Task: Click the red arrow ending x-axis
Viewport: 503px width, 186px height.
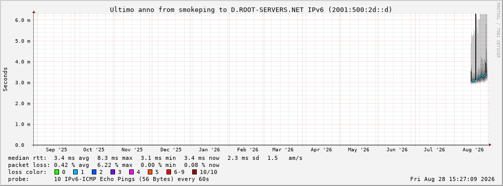Action: click(489, 145)
